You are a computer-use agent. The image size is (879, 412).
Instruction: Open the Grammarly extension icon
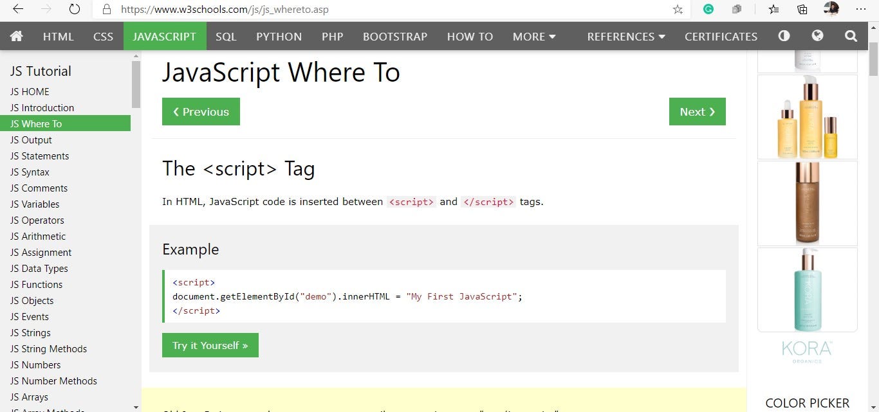coord(708,10)
